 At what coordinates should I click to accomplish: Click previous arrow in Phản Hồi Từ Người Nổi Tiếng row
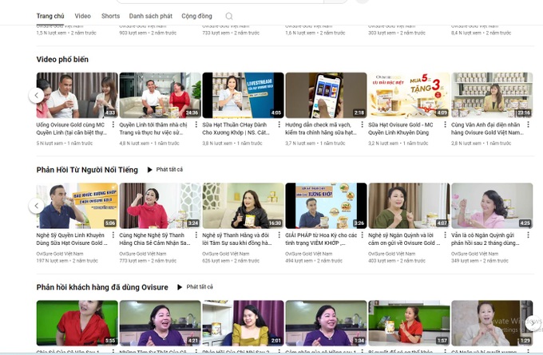(x=37, y=206)
